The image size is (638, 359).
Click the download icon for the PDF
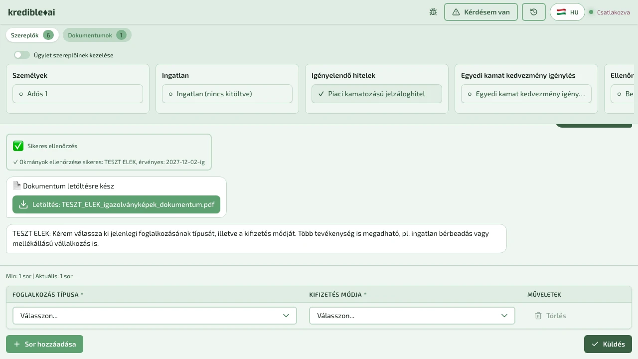tap(23, 204)
